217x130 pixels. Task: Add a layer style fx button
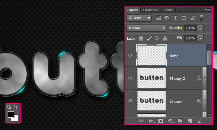tap(151, 121)
